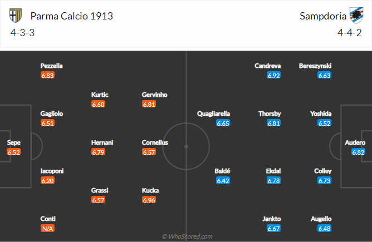Click Conti's N/A rating badge
This screenshot has height=242, width=372.
47,229
